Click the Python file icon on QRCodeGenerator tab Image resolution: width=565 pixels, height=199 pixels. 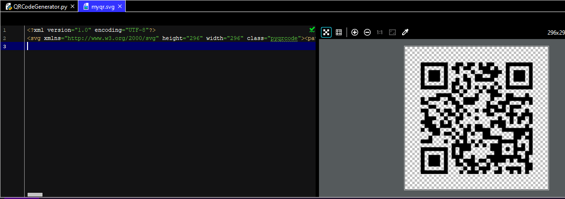point(8,6)
